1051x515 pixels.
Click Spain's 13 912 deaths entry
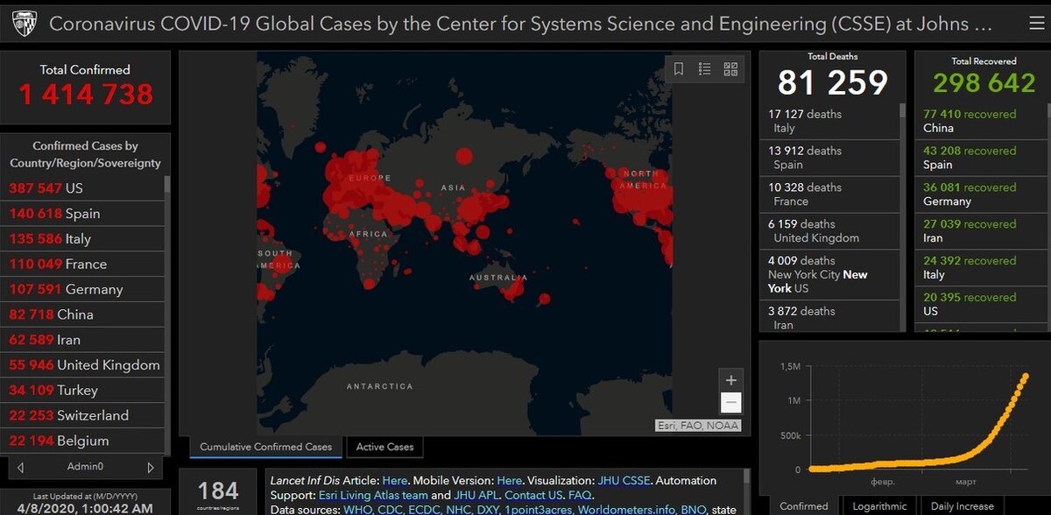click(x=829, y=158)
